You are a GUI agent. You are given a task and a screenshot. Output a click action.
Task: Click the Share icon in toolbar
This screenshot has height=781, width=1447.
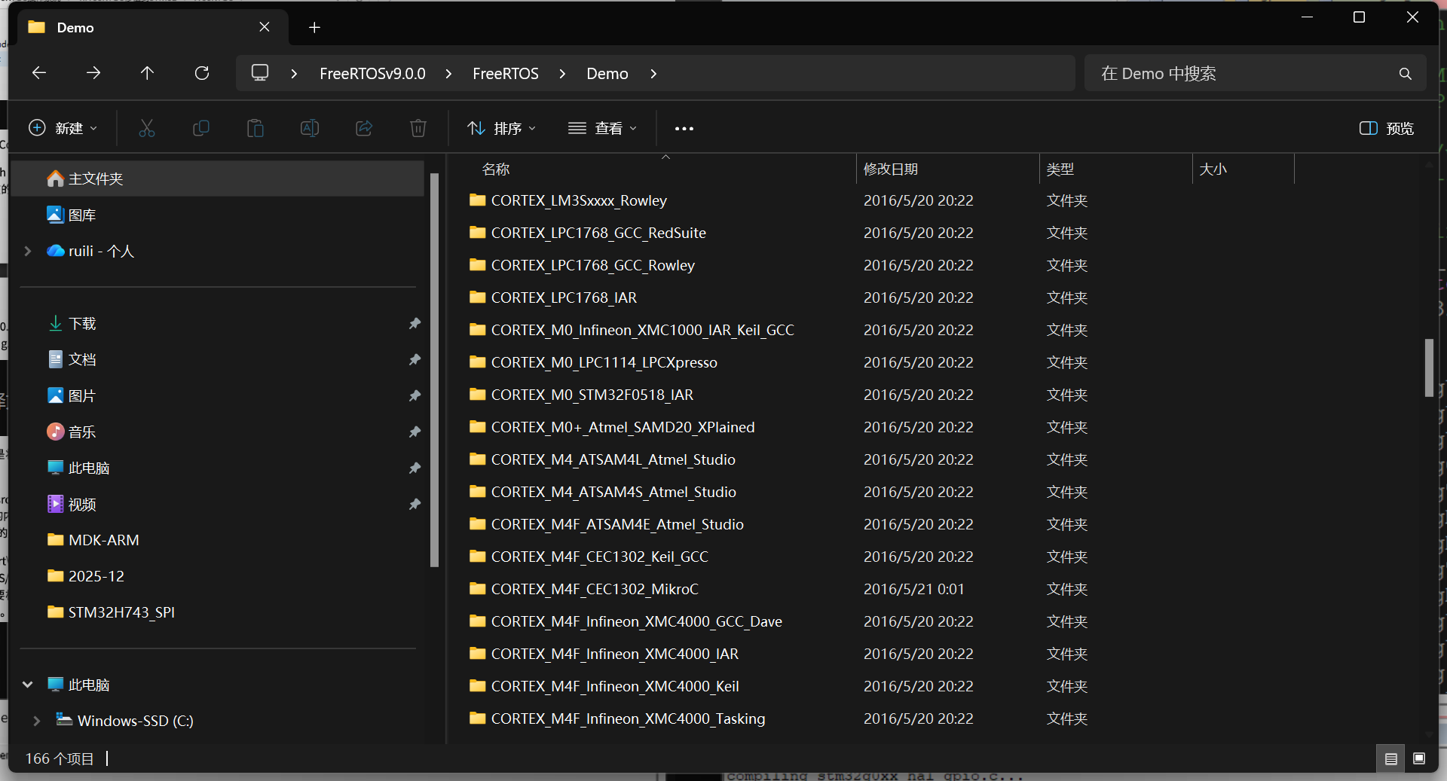click(x=364, y=129)
